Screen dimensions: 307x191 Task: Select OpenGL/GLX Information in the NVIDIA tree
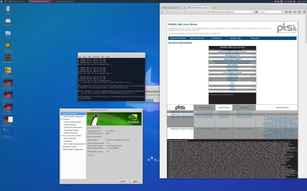point(73,127)
